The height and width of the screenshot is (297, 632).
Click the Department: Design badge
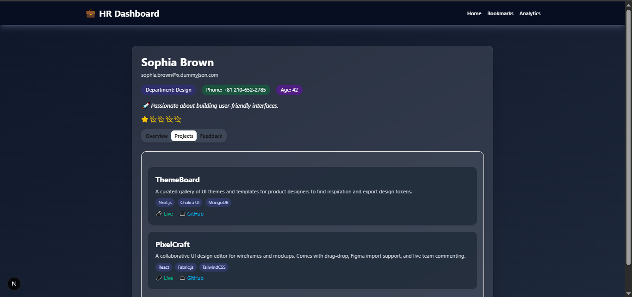click(x=168, y=90)
